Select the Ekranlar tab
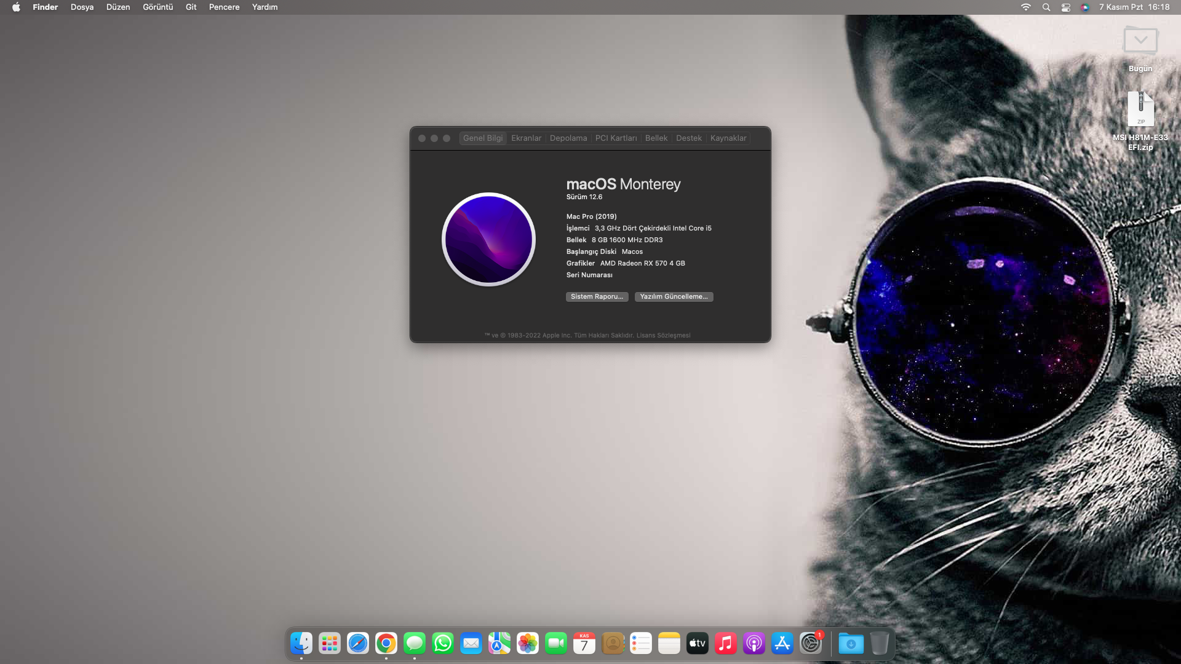This screenshot has height=664, width=1181. (526, 138)
